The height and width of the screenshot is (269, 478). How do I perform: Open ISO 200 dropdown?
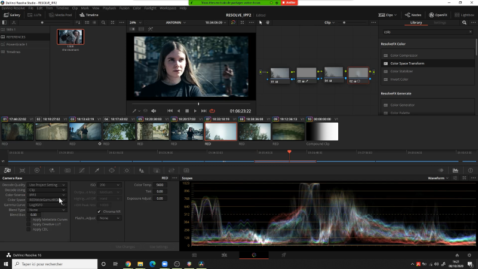click(x=109, y=185)
